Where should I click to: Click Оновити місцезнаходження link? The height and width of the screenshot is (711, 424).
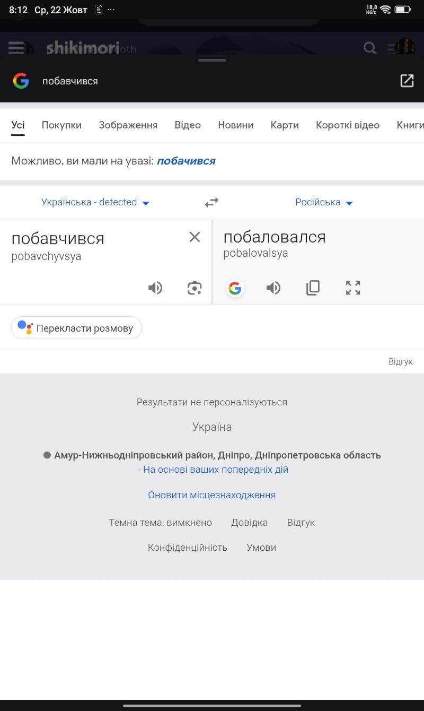[211, 495]
